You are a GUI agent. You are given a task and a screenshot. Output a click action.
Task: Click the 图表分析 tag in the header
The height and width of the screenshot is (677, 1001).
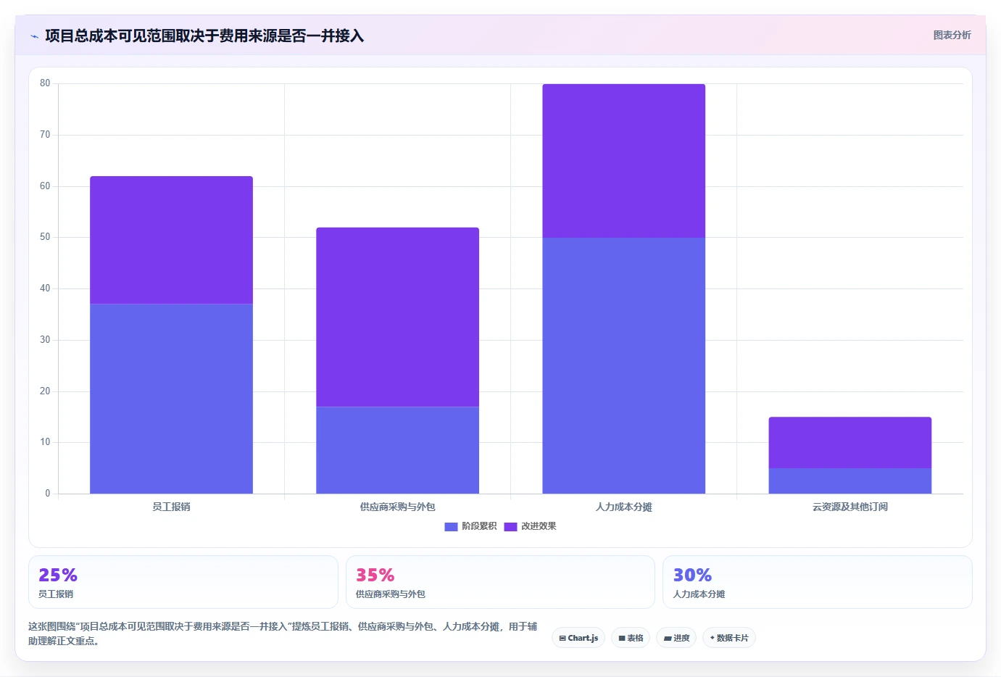pyautogui.click(x=952, y=35)
